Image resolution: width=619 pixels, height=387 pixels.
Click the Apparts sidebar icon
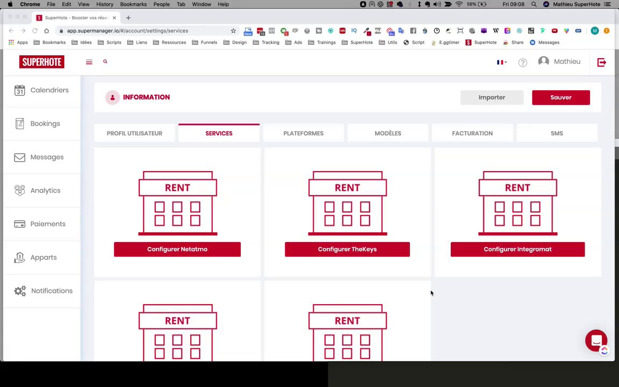pos(19,257)
